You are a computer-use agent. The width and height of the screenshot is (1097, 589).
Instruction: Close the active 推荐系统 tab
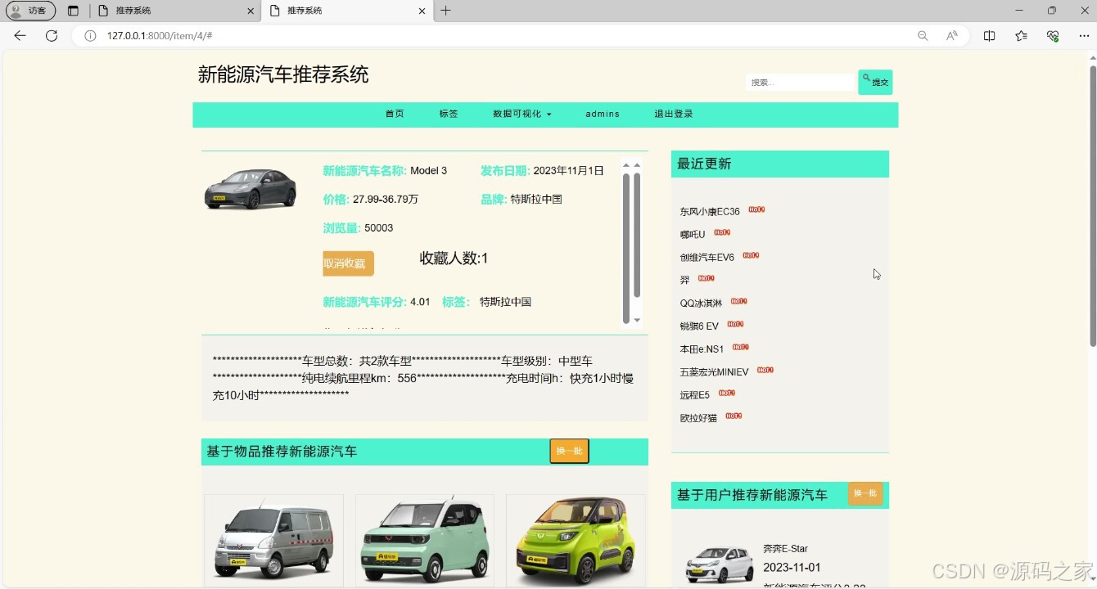tap(422, 11)
